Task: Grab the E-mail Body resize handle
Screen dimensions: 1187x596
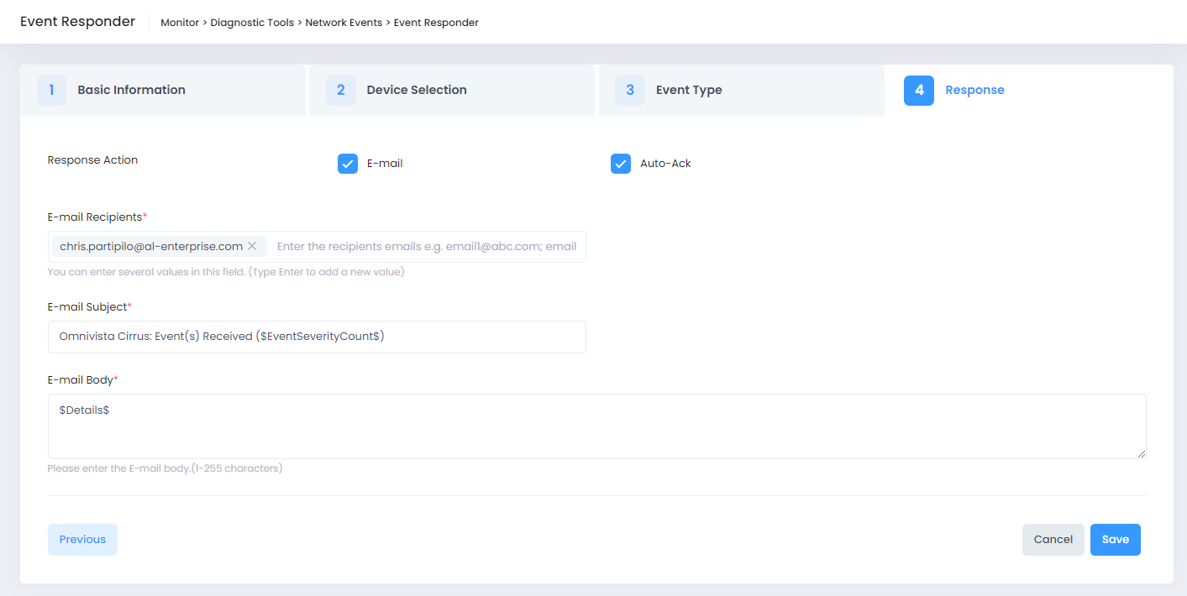Action: 1141,454
